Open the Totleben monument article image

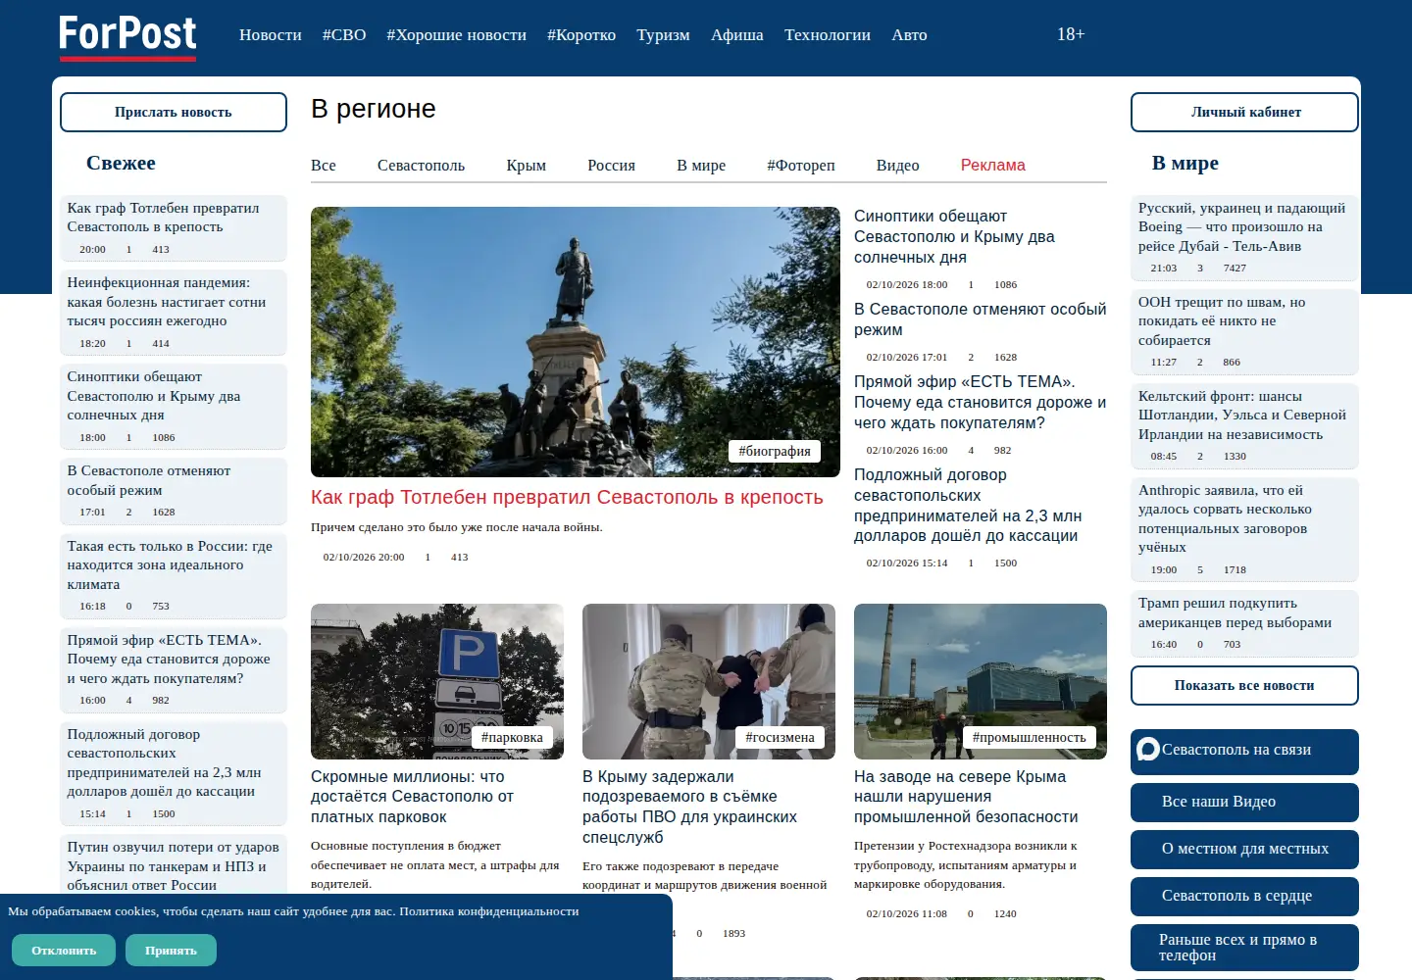(576, 342)
